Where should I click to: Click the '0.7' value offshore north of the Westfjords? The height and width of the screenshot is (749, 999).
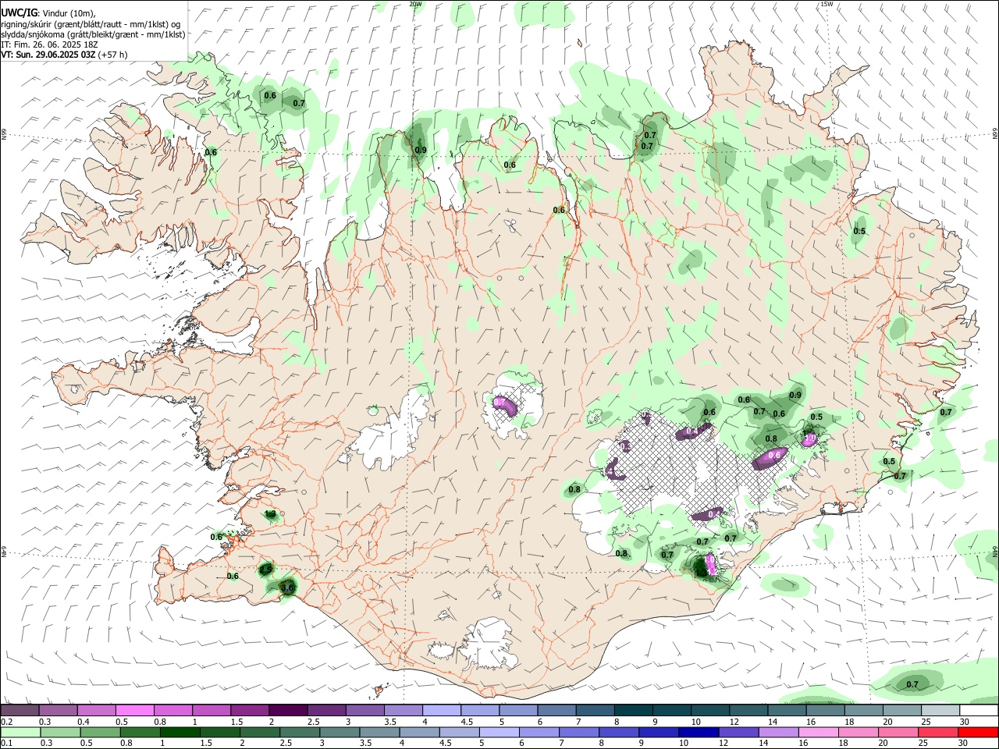298,103
